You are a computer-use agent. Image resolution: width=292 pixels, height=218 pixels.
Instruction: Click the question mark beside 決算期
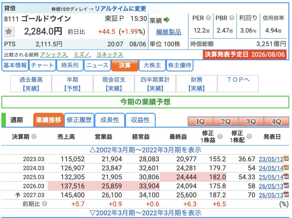tap(34, 137)
